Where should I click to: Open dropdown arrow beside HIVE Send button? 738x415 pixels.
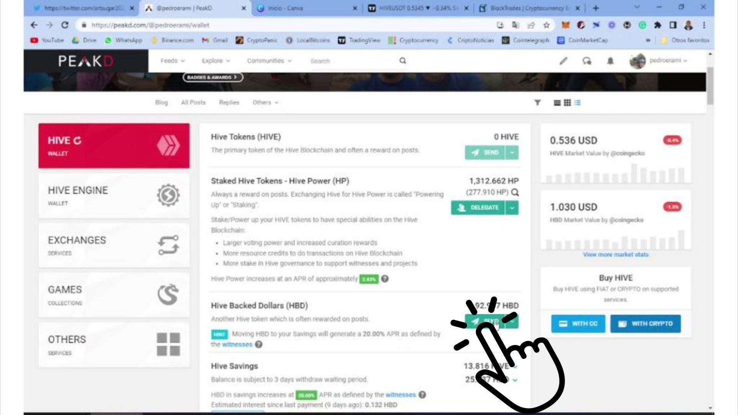point(512,153)
